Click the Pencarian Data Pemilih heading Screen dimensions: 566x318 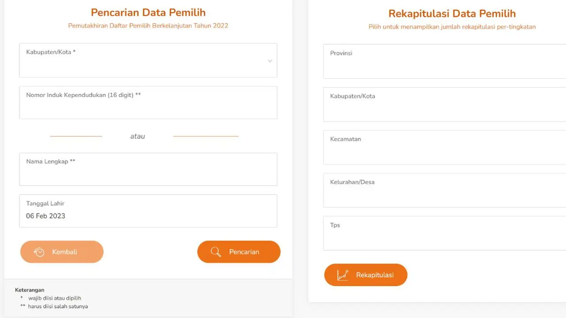(x=148, y=12)
